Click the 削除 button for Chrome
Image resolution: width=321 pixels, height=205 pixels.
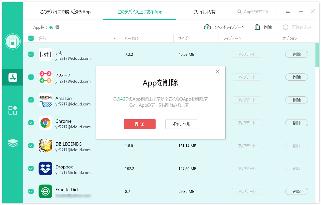click(297, 123)
